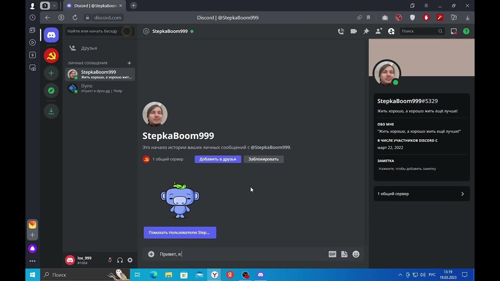
Task: Click the discord.com address bar
Action: tap(107, 18)
